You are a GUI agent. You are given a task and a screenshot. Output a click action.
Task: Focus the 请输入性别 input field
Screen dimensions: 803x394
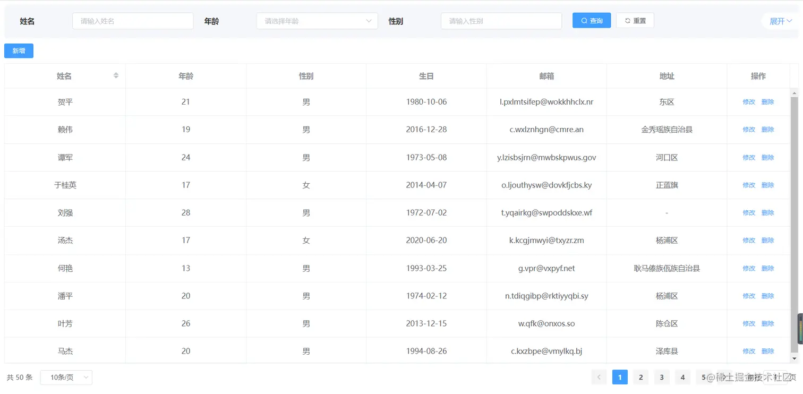[501, 21]
